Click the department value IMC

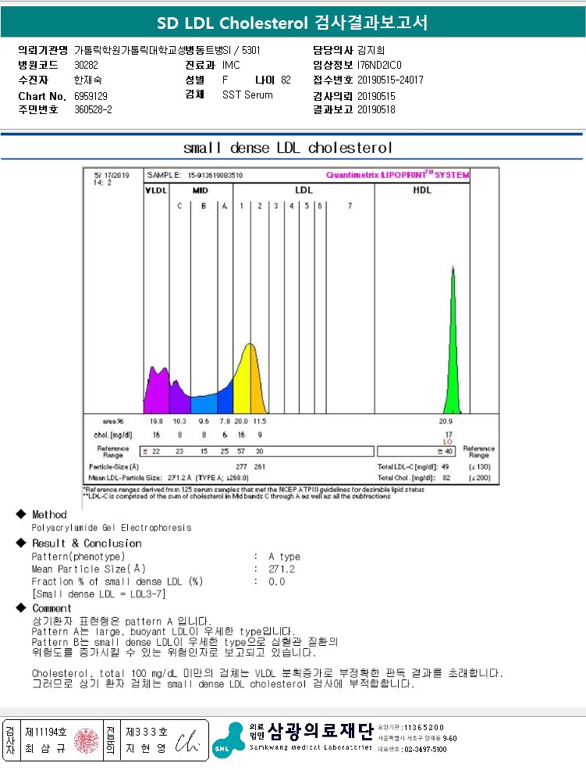(231, 65)
